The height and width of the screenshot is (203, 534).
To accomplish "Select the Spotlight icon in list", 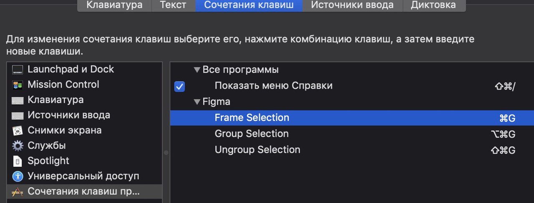I will pos(17,161).
